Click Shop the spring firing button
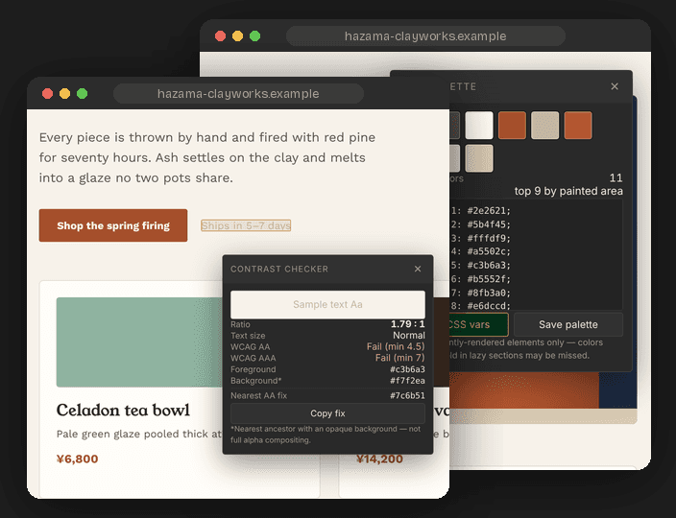The width and height of the screenshot is (676, 518). pyautogui.click(x=113, y=225)
